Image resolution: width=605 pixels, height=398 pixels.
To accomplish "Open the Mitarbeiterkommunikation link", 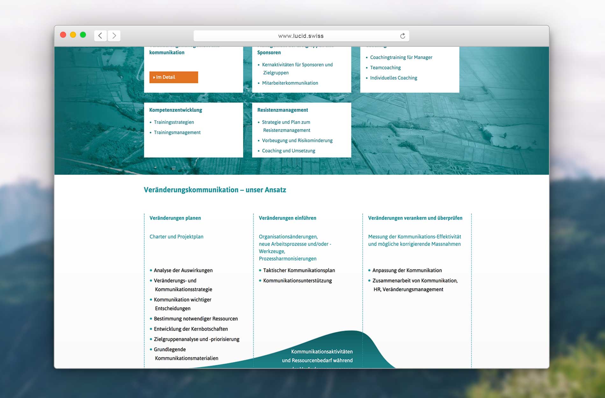I will click(x=290, y=83).
